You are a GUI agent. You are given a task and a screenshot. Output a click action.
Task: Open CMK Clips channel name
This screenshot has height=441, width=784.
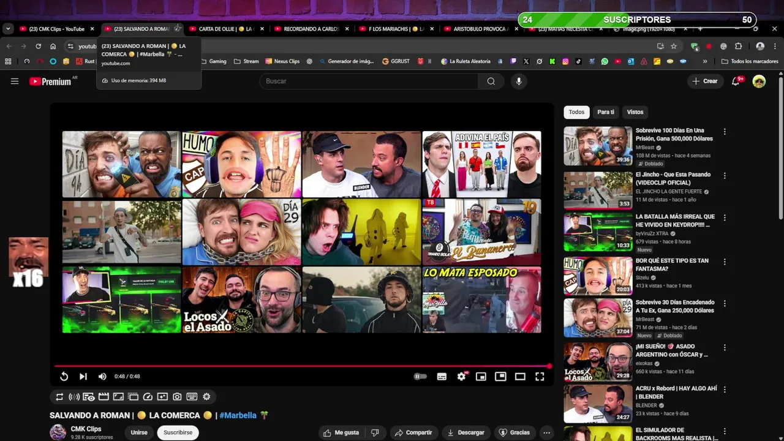86,429
